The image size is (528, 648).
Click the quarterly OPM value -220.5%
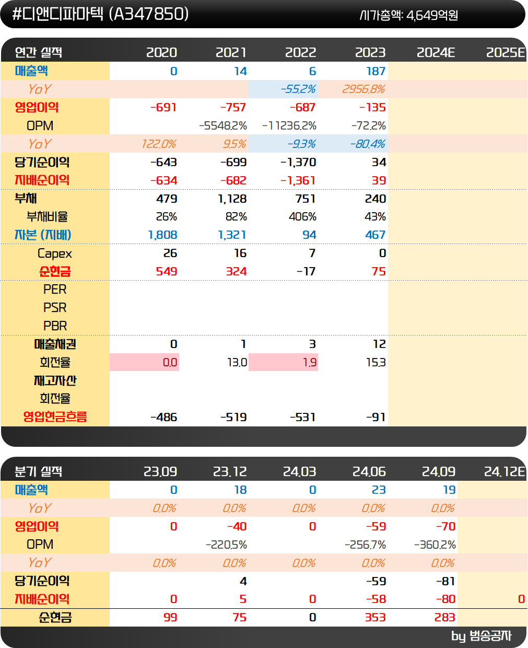[x=226, y=545]
